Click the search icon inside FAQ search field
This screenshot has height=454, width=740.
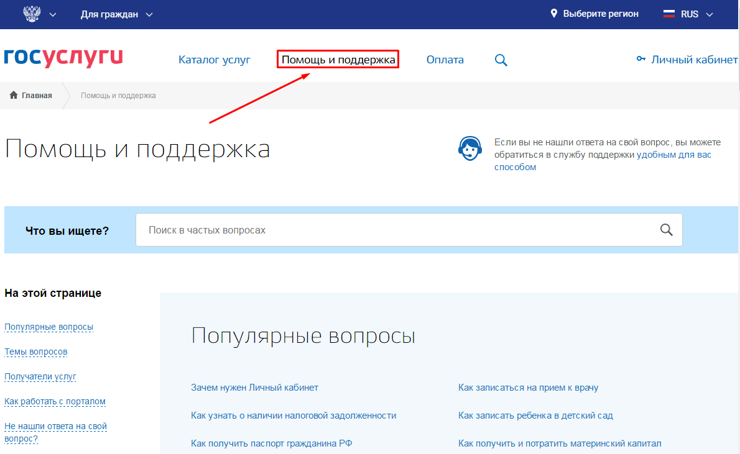click(x=666, y=230)
